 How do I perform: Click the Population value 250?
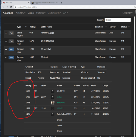pyautogui.click(x=39, y=72)
